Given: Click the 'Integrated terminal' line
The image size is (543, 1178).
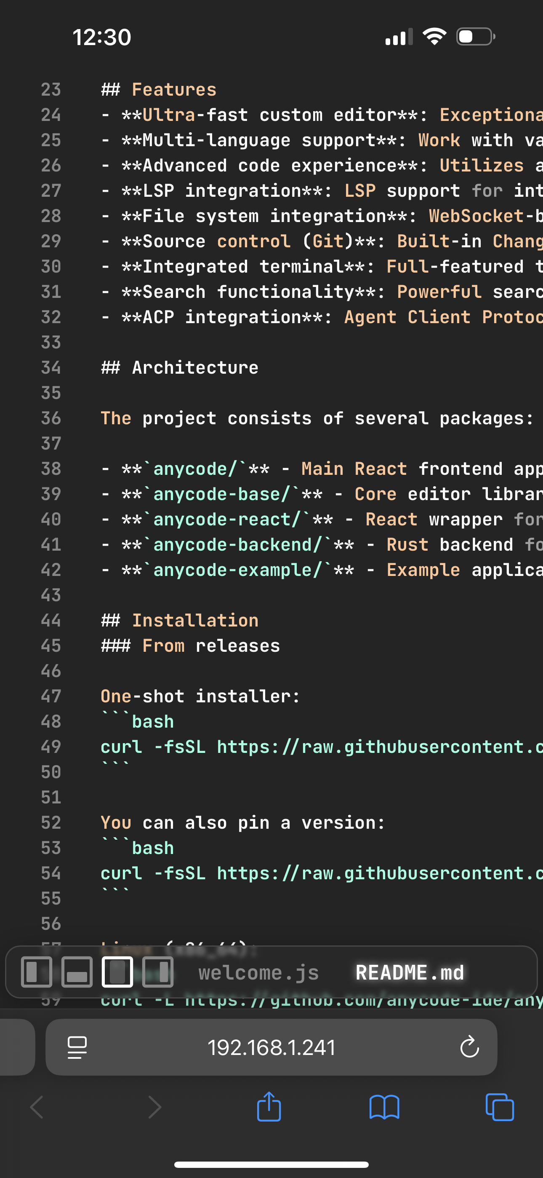Looking at the screenshot, I should [x=322, y=266].
